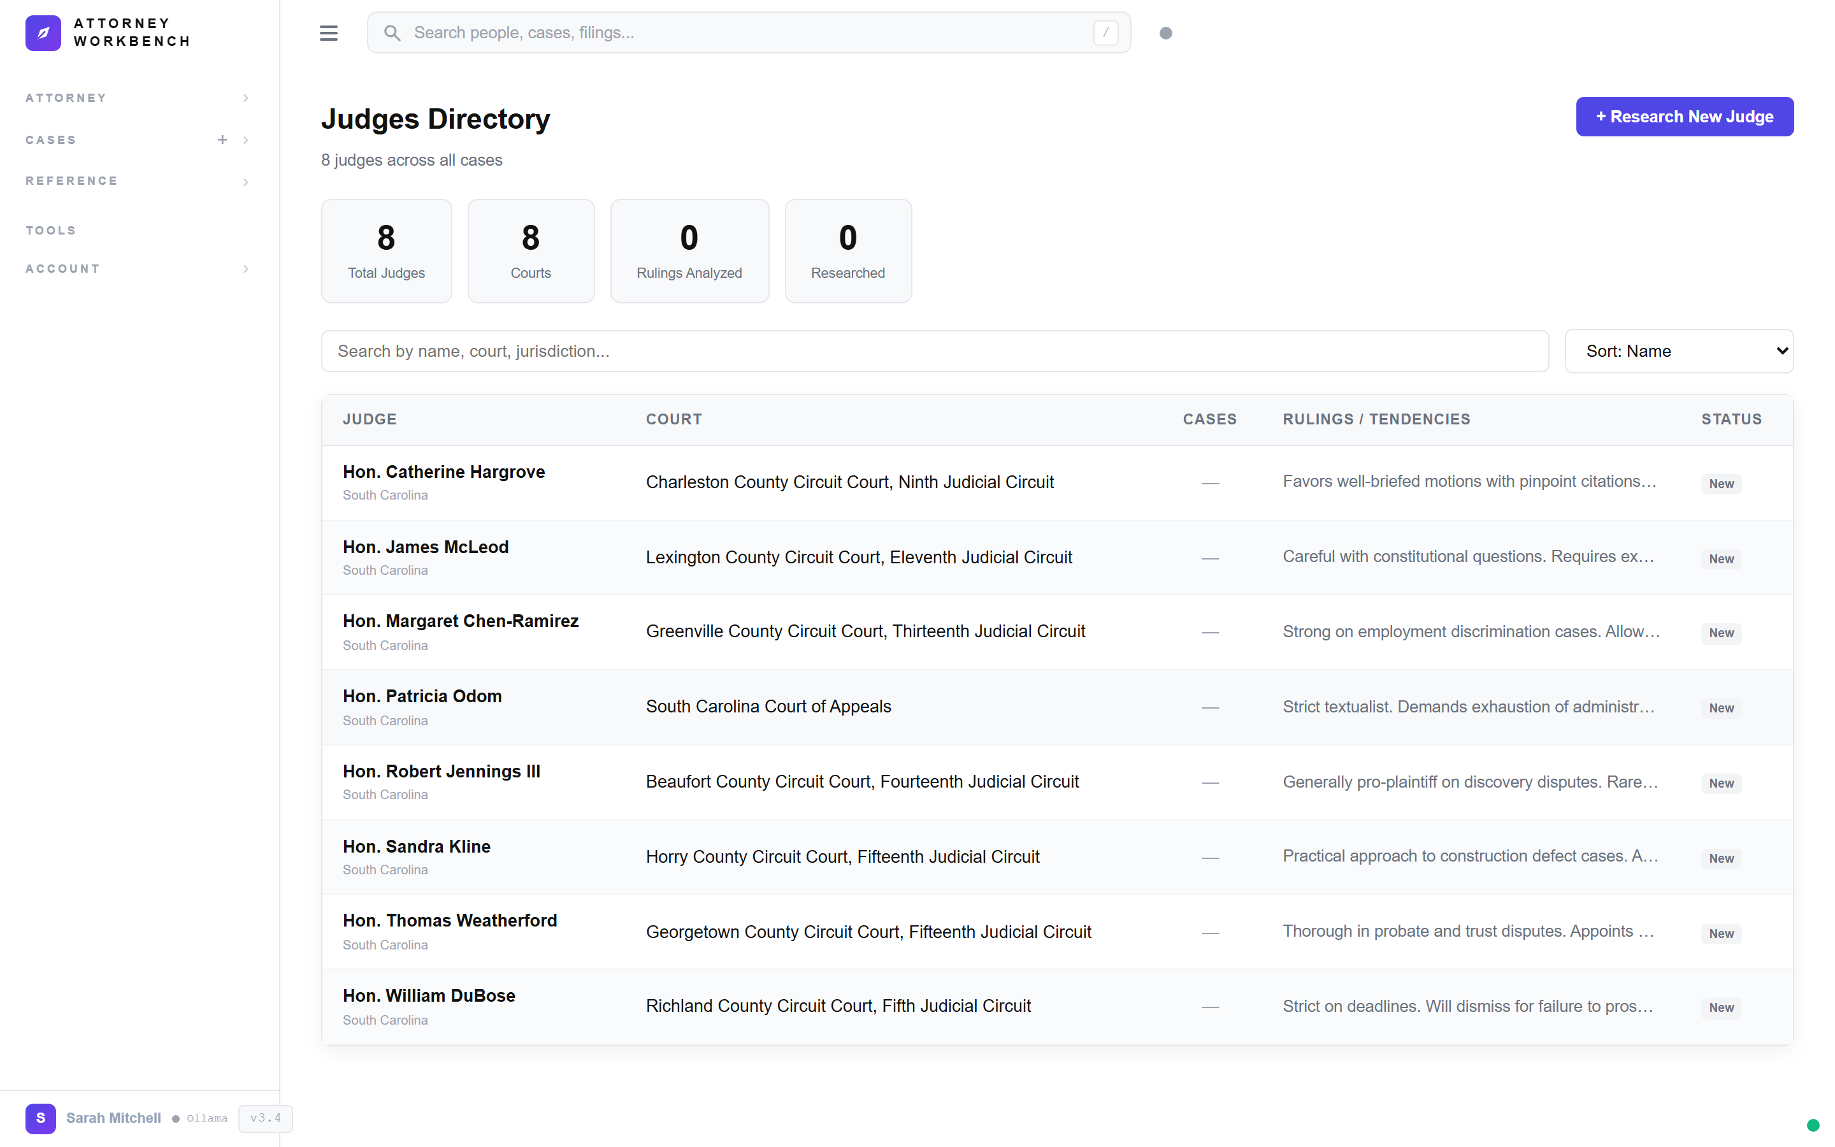This screenshot has width=1835, height=1147.
Task: Click the Research New Judge button
Action: click(1683, 116)
